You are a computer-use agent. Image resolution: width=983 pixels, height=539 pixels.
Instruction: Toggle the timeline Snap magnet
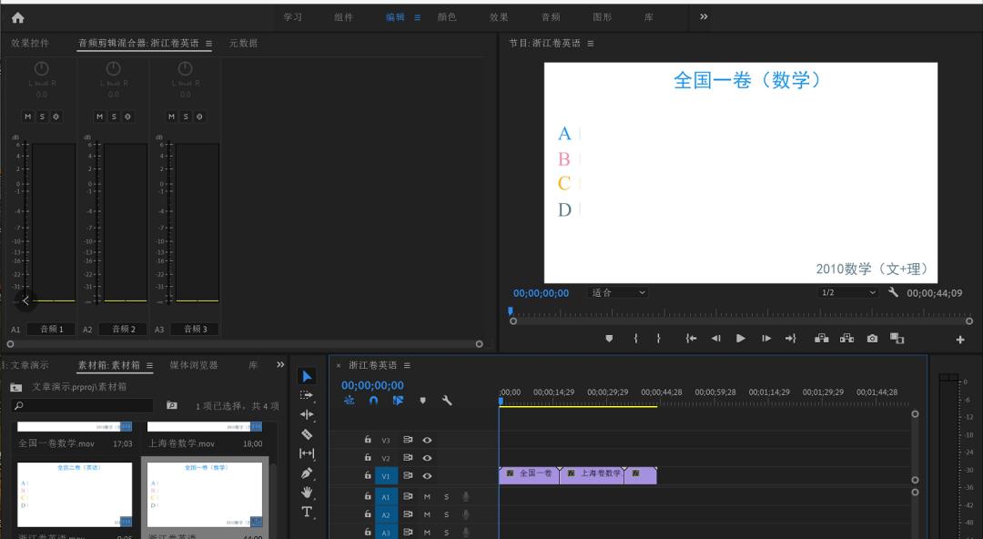(x=373, y=401)
